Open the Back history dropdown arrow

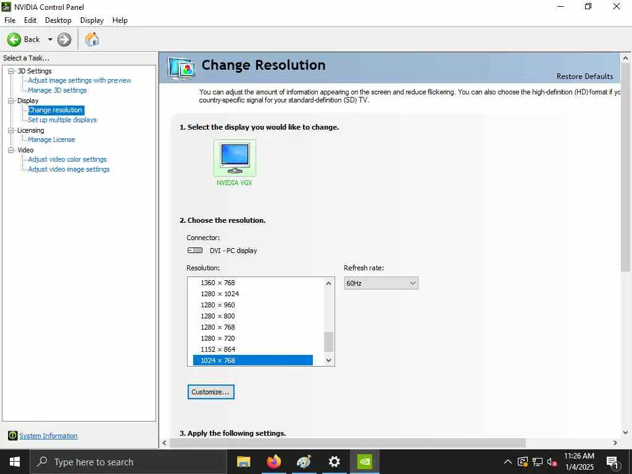(x=50, y=39)
